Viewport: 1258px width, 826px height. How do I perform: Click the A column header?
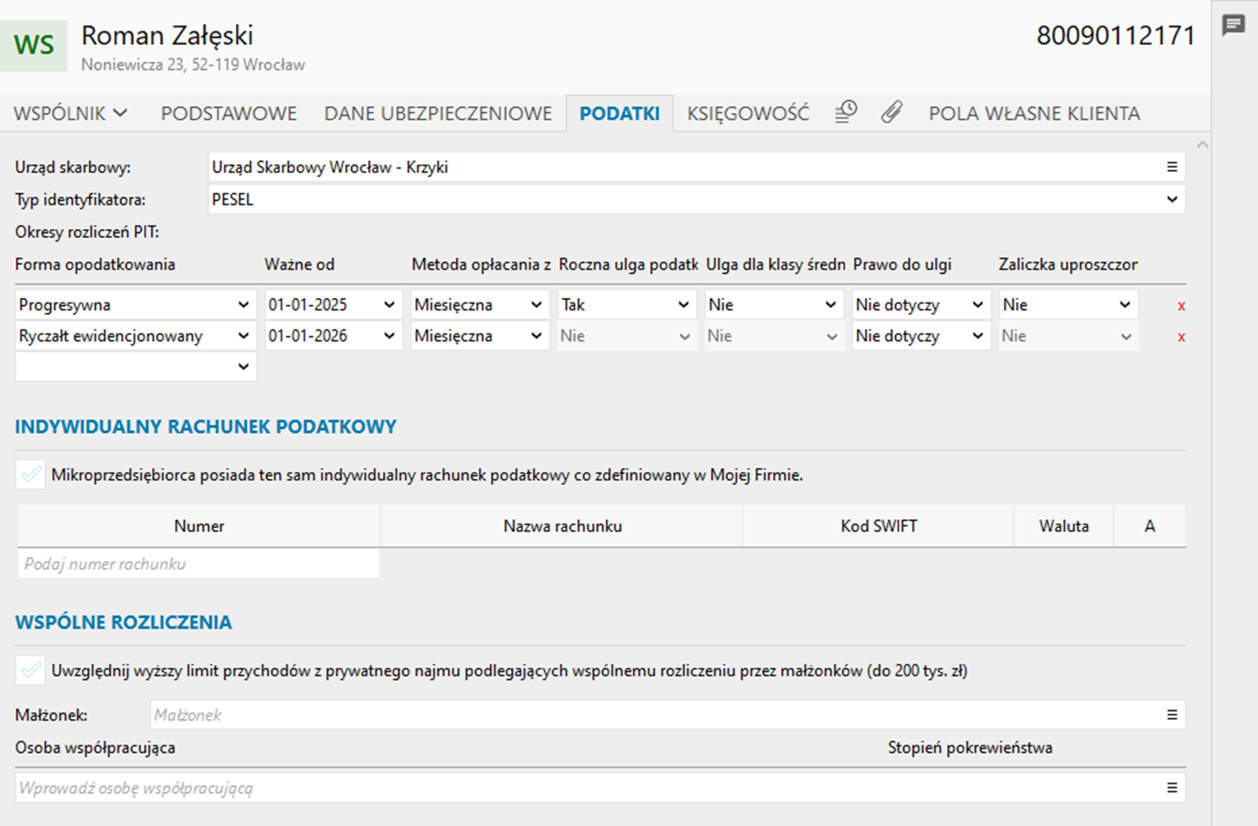click(x=1150, y=526)
